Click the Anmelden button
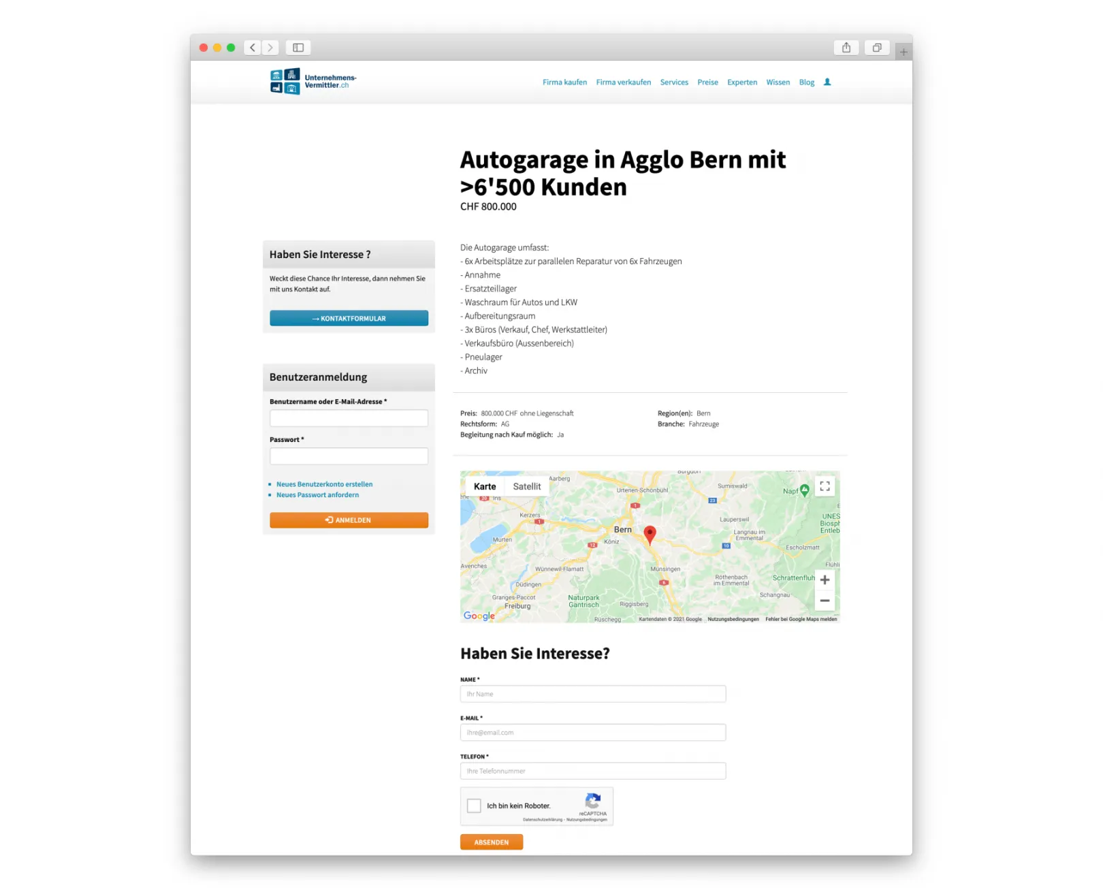Screen dimensions: 1103x890 pos(349,520)
